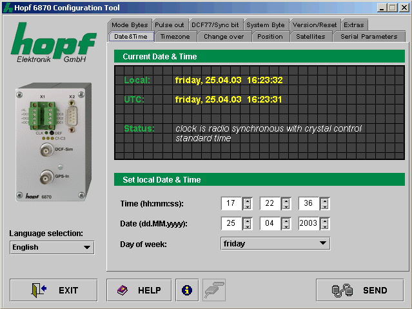Click the serial connector icon button
Image resolution: width=412 pixels, height=309 pixels.
click(x=214, y=290)
